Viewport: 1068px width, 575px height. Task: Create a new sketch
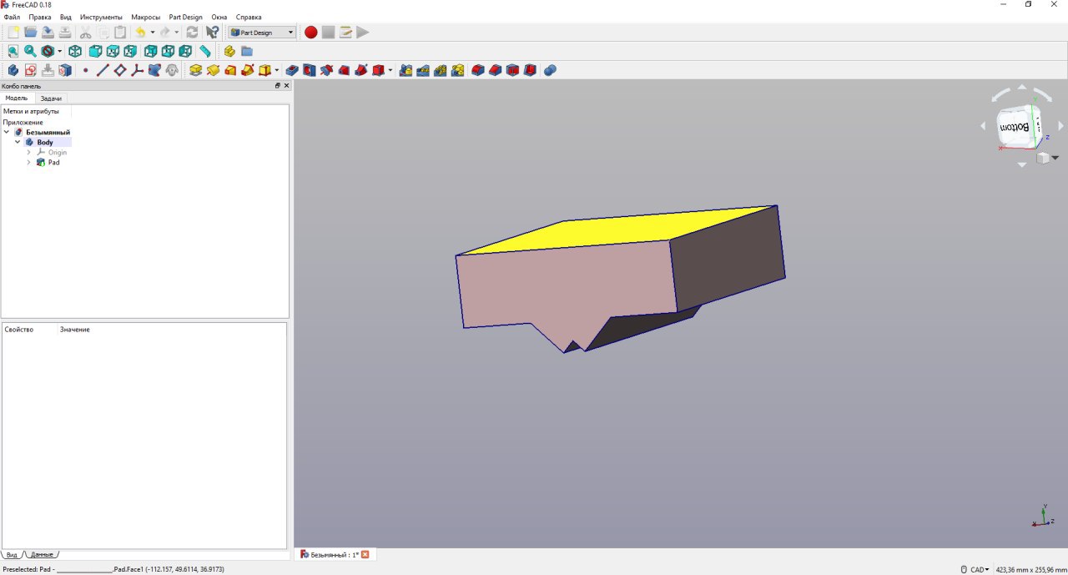(x=31, y=70)
